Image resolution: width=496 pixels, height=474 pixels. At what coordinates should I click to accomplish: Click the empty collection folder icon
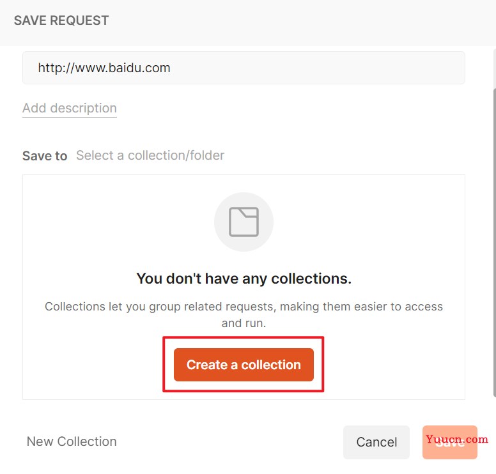[x=244, y=222]
